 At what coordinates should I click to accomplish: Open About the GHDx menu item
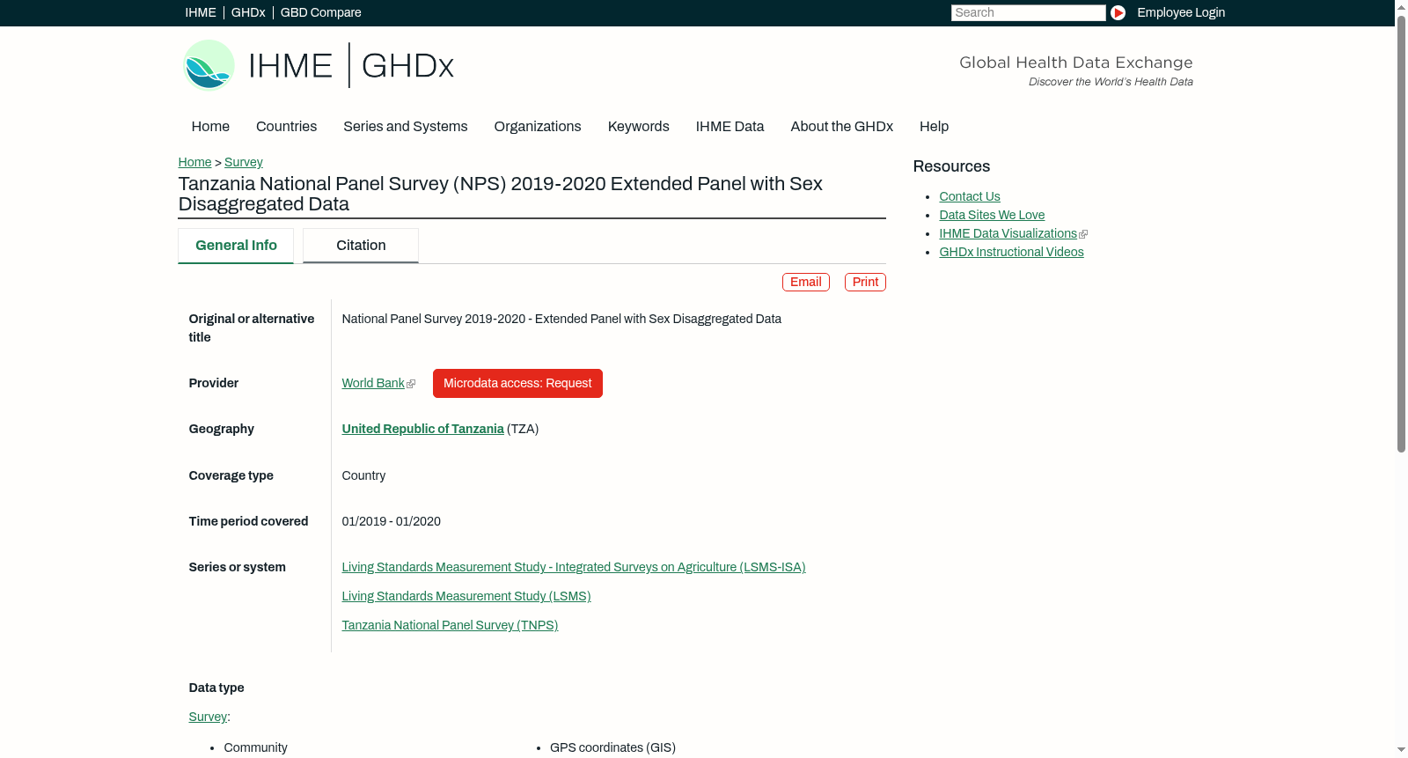pyautogui.click(x=842, y=127)
